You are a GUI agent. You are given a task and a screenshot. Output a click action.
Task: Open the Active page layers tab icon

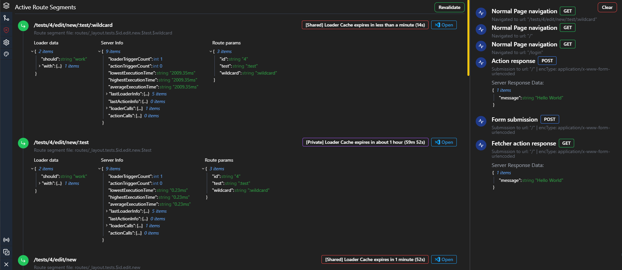(6, 6)
